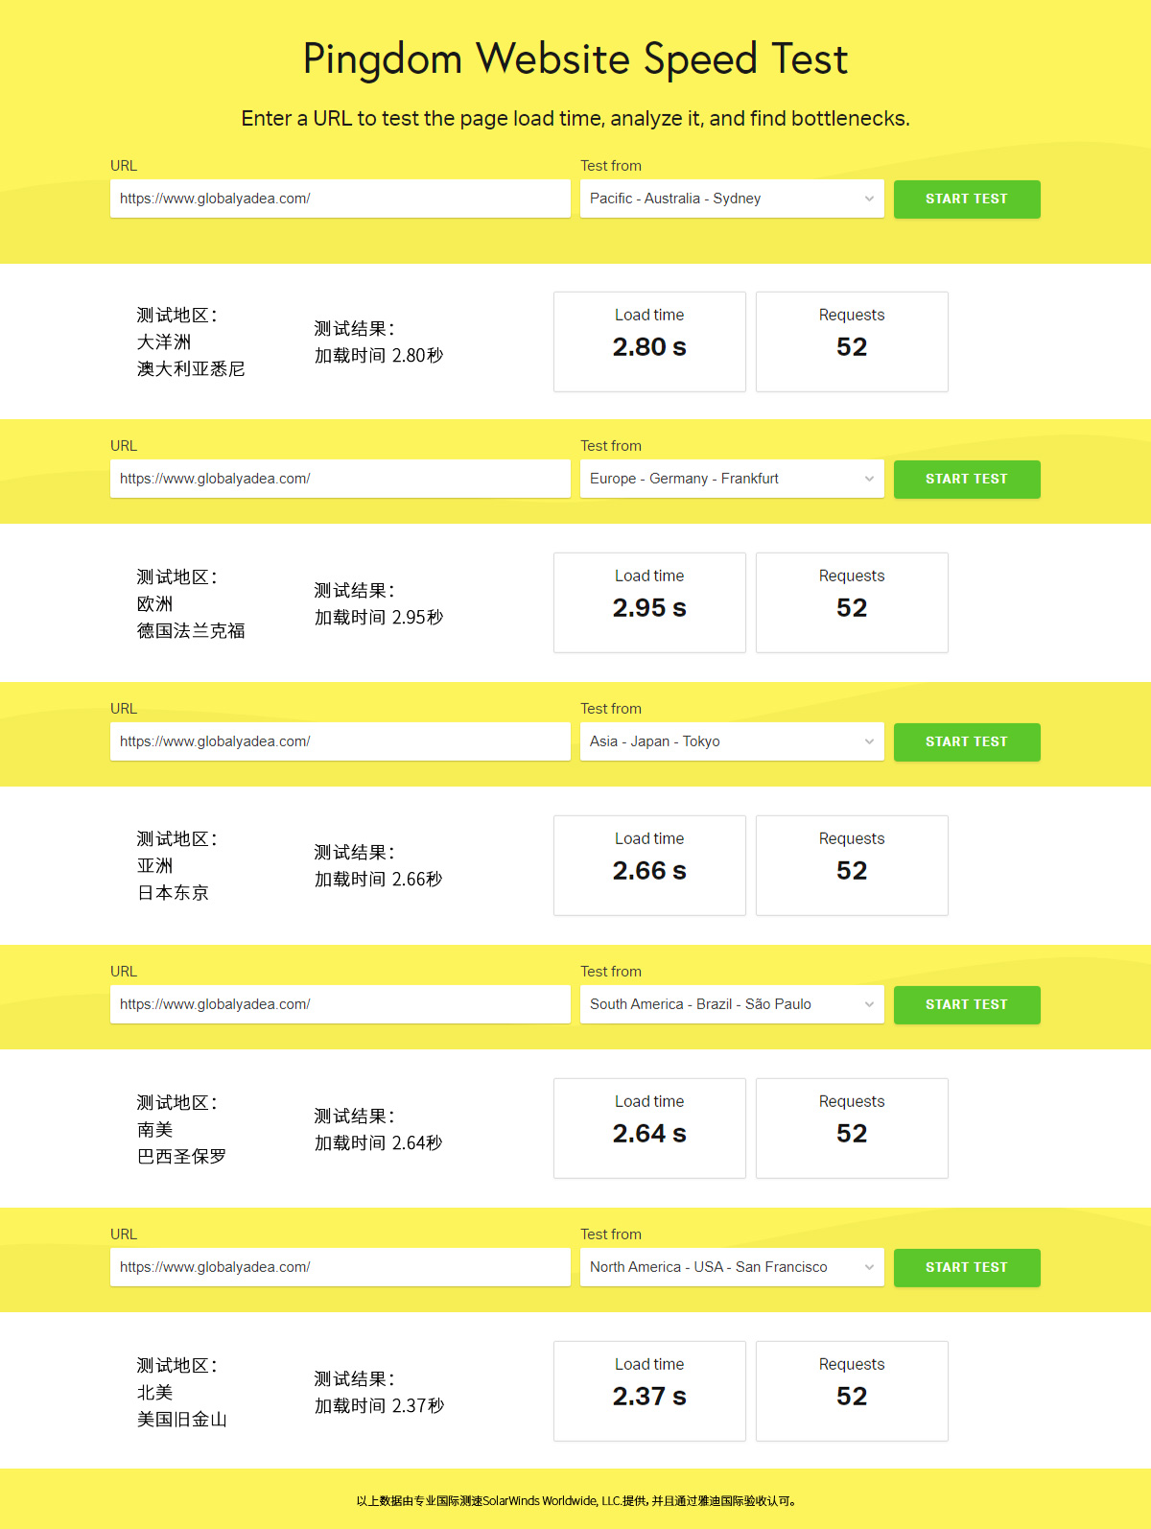Click the 2.80 s Load time box
The height and width of the screenshot is (1529, 1151).
pyautogui.click(x=649, y=341)
